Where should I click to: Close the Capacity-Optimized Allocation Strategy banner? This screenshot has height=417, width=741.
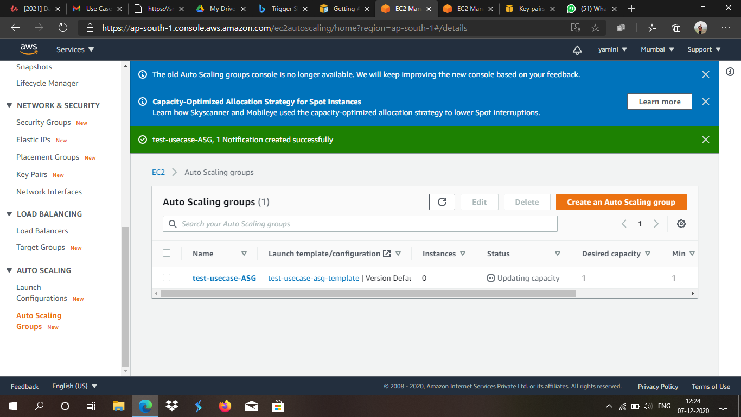click(706, 102)
